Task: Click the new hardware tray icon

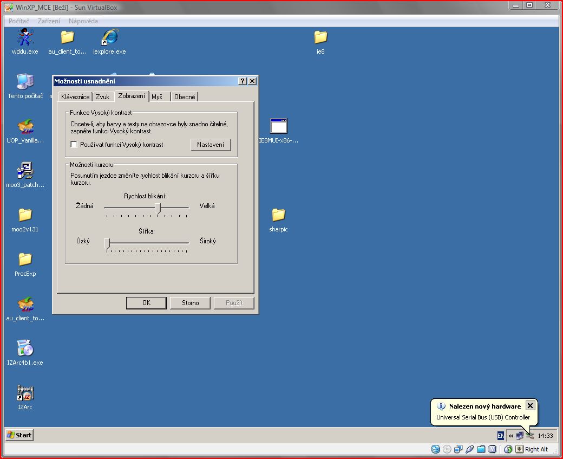Action: (530, 436)
